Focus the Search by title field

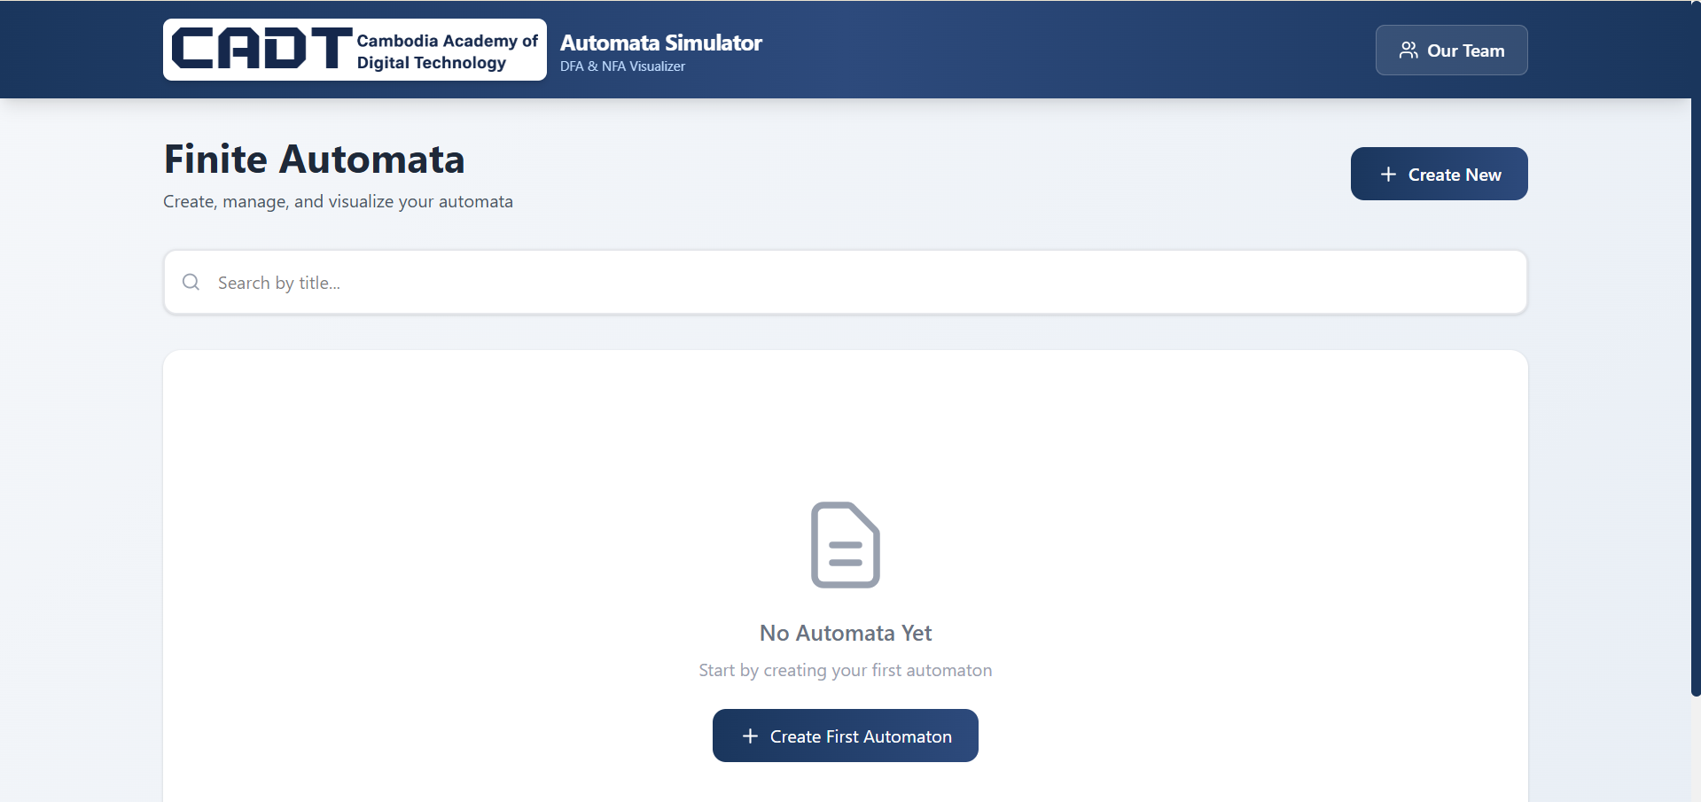pos(845,282)
